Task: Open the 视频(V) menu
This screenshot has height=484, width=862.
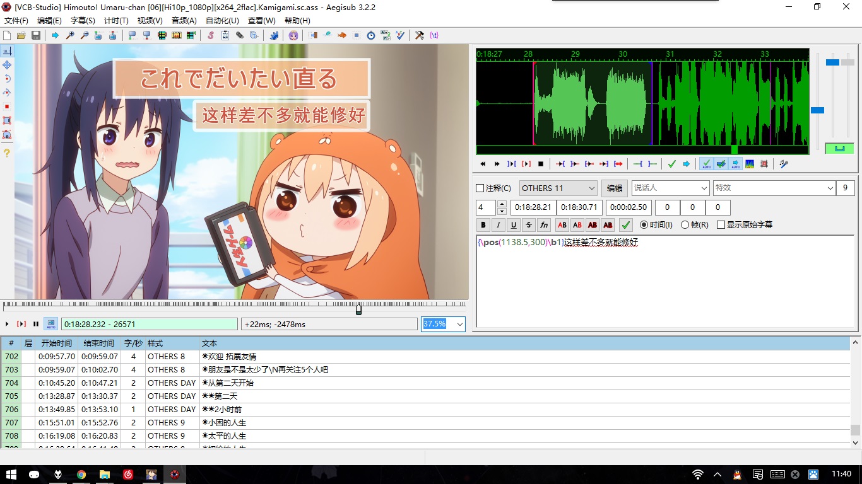Action: point(150,20)
